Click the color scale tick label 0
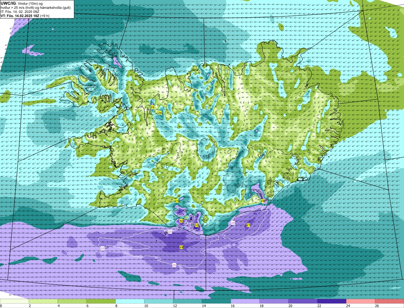 pos(1,306)
